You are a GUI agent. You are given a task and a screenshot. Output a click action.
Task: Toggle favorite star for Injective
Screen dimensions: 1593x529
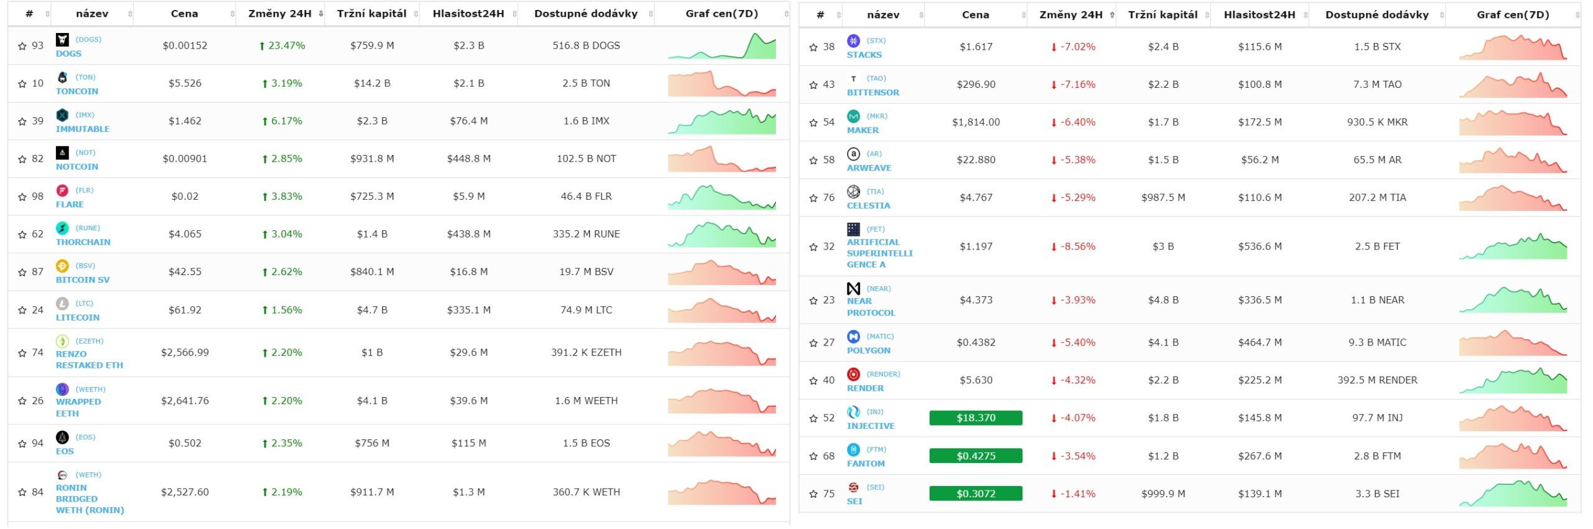click(x=813, y=419)
